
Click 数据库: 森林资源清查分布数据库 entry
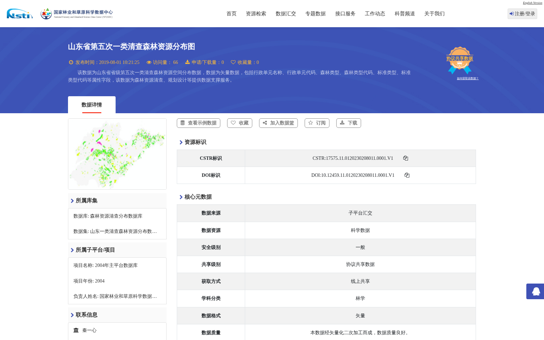point(108,216)
